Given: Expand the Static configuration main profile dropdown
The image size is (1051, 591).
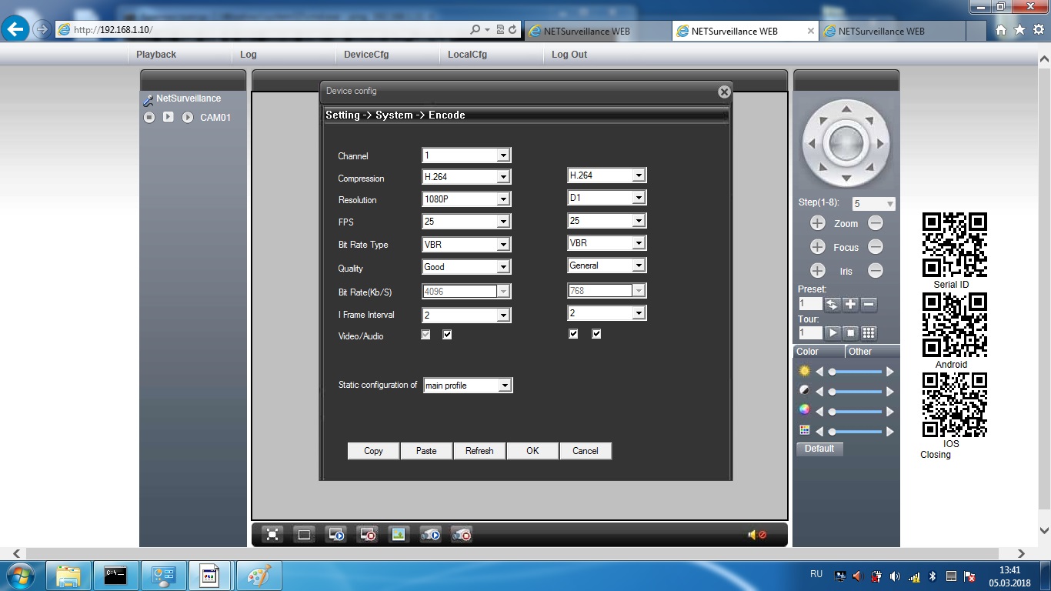Looking at the screenshot, I should (468, 386).
